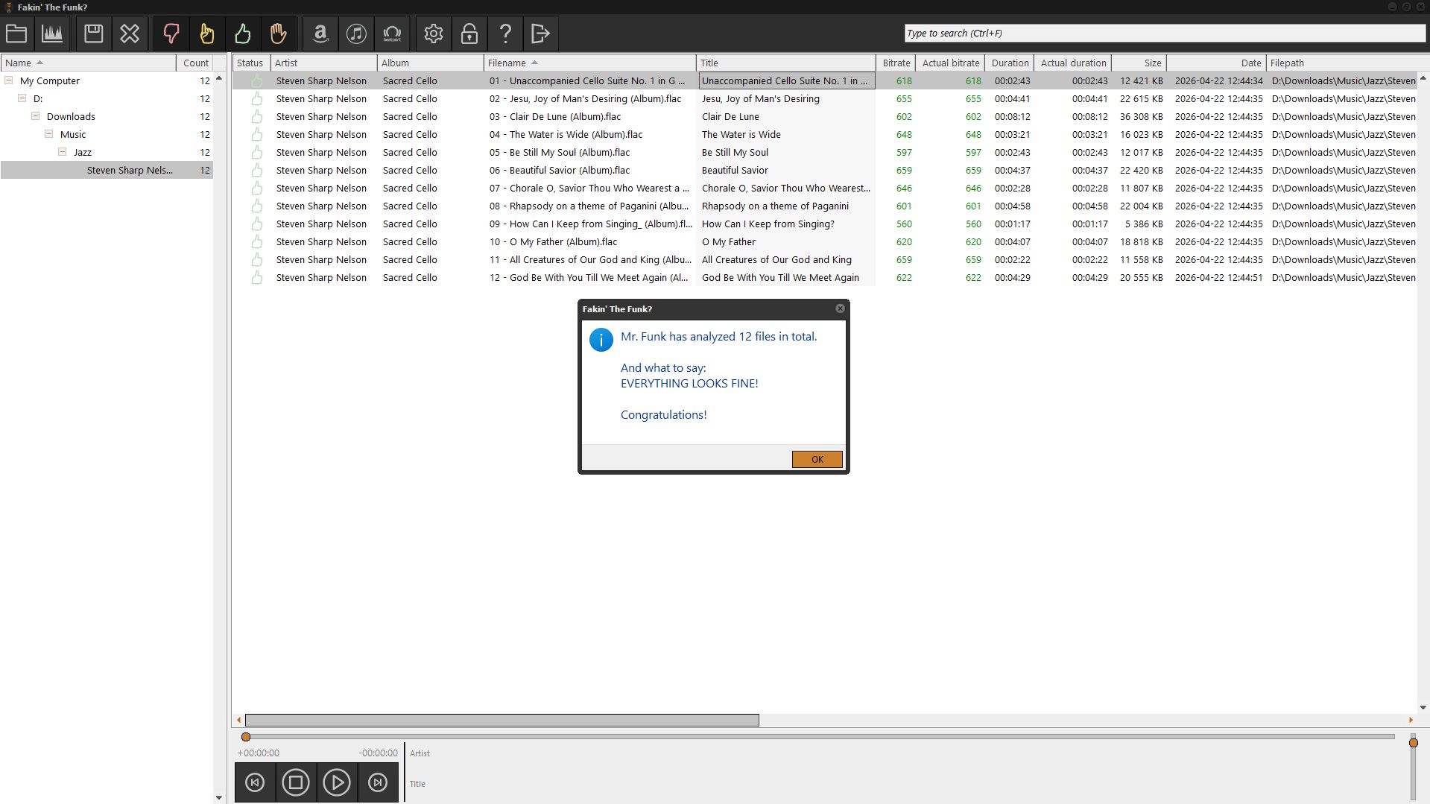Click the status thumbs-up for The Water is Wide
Viewport: 1430px width, 804px height.
click(257, 134)
